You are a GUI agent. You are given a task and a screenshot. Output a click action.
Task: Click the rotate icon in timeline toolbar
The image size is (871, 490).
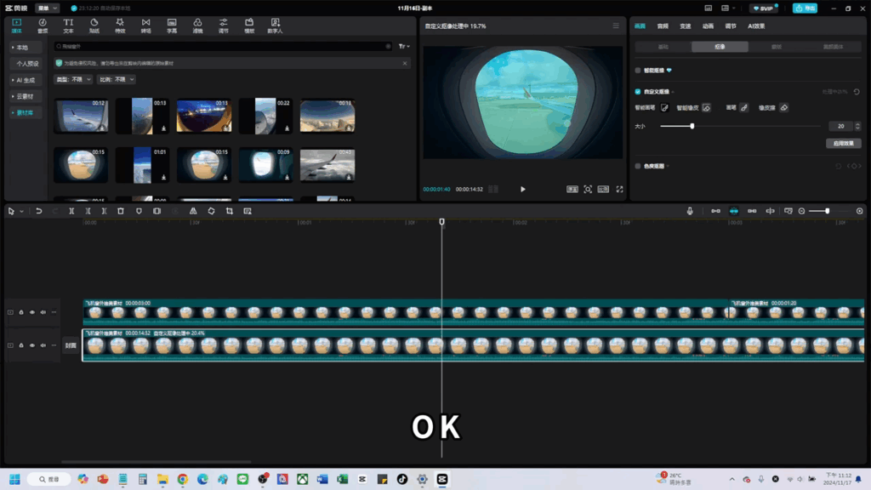[211, 211]
